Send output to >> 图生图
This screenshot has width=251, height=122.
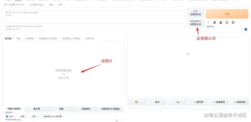pyautogui.click(x=199, y=102)
